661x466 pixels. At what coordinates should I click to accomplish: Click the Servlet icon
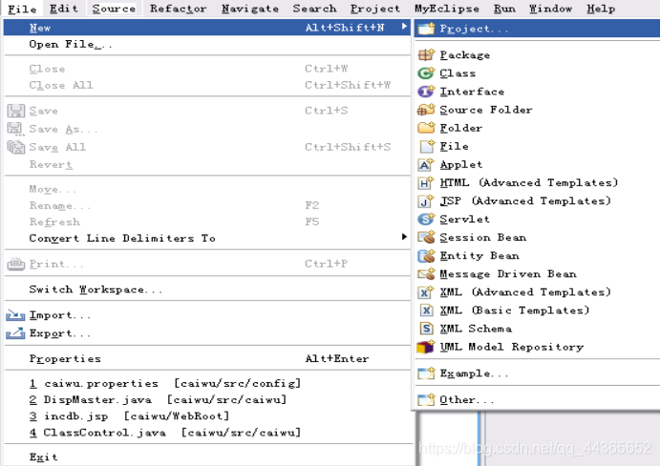tap(426, 219)
